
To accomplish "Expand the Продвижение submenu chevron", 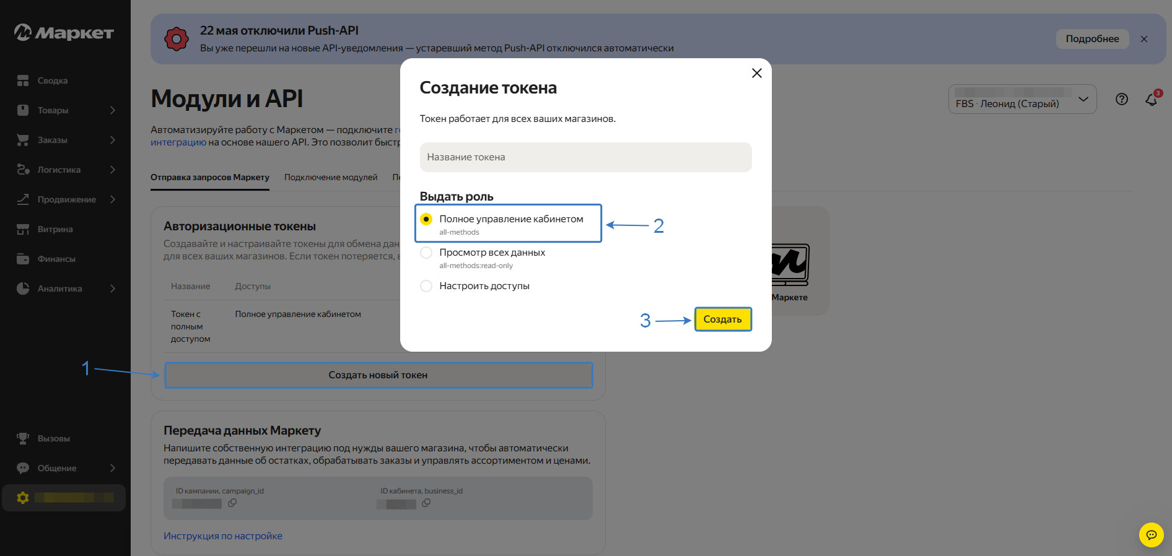I will click(x=113, y=199).
